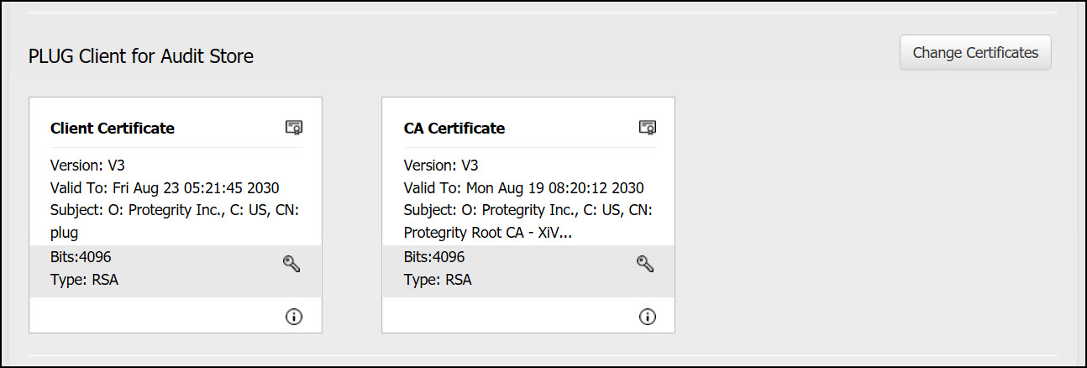
Task: Open the info icon on CA Certificate card
Action: click(x=647, y=317)
